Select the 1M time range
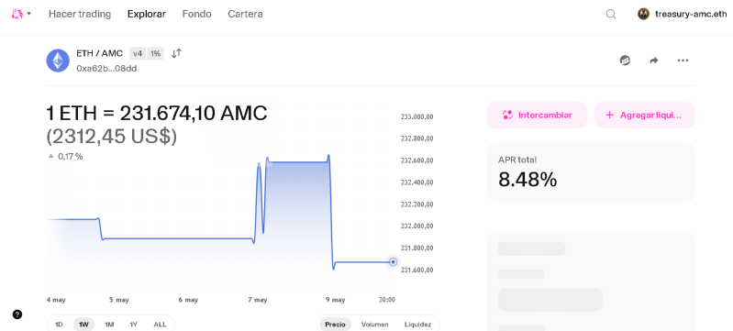The height and width of the screenshot is (331, 733). click(109, 324)
